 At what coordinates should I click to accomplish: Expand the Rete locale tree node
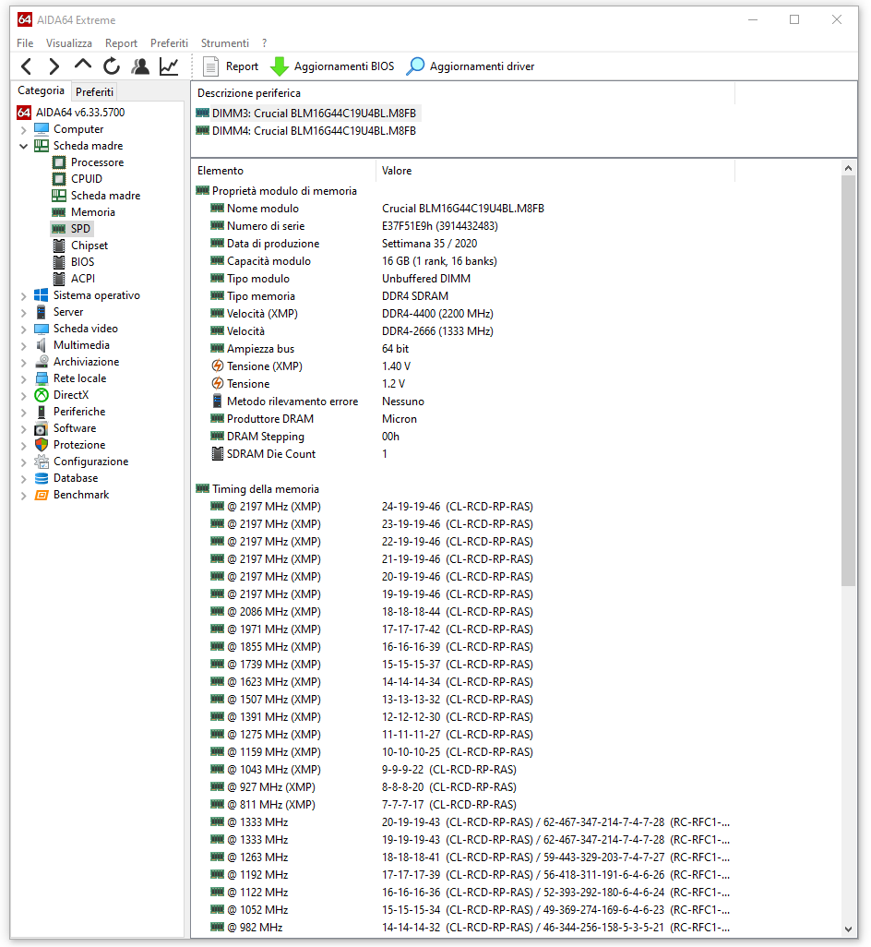pyautogui.click(x=24, y=378)
